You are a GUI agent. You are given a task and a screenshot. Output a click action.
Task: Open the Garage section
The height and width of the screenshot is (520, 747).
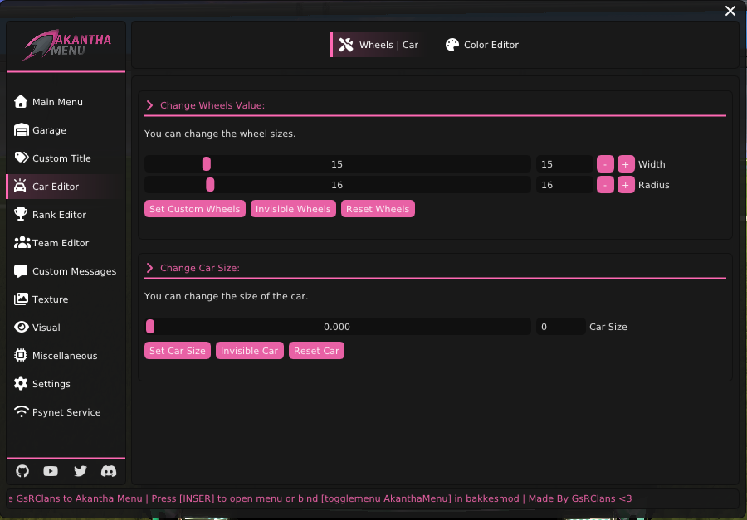point(49,130)
